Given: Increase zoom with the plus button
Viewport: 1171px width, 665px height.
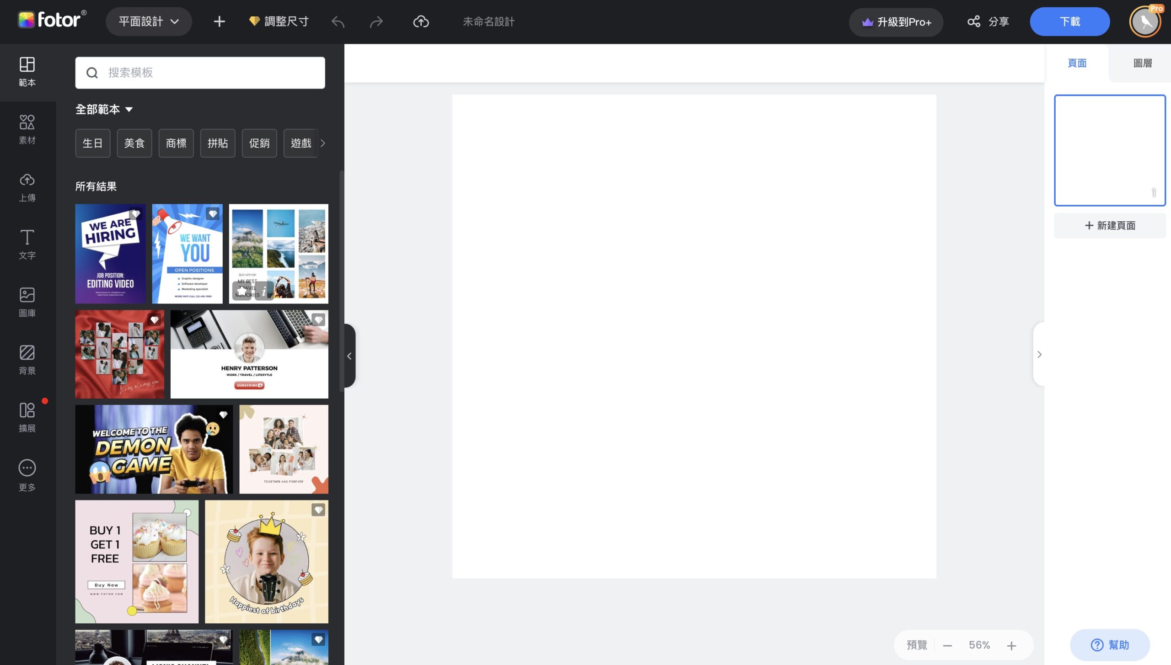Looking at the screenshot, I should 1011,645.
